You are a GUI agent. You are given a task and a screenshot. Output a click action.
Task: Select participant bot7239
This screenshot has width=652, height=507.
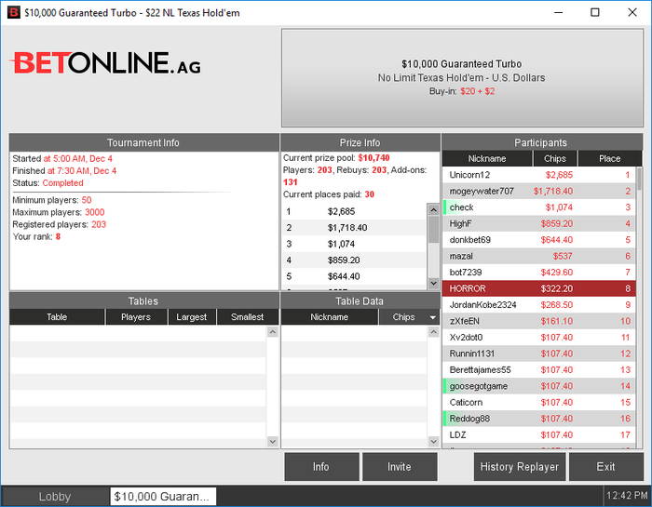pos(539,272)
